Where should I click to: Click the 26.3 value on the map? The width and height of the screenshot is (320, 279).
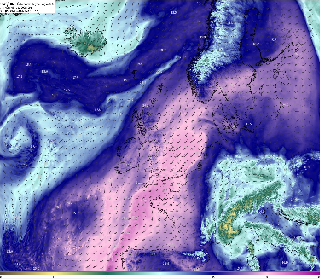tap(58, 207)
